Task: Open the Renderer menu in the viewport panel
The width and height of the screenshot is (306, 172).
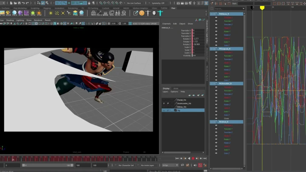Action: pyautogui.click(x=38, y=20)
